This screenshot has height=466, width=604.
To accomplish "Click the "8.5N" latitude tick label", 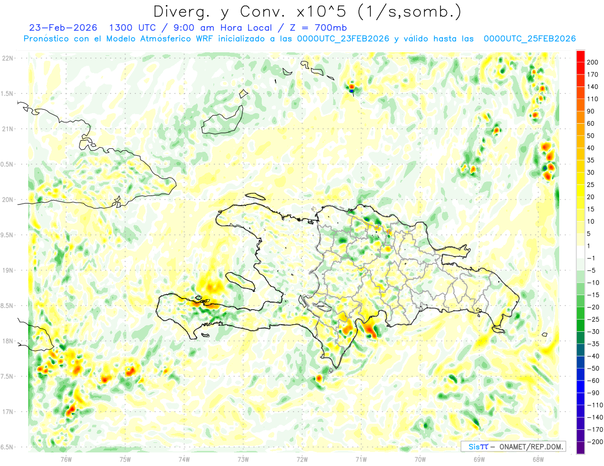I will tap(8, 306).
